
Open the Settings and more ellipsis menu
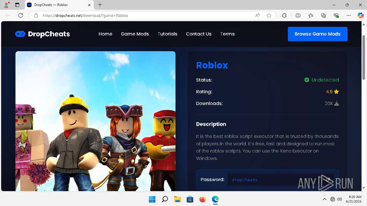coord(349,15)
